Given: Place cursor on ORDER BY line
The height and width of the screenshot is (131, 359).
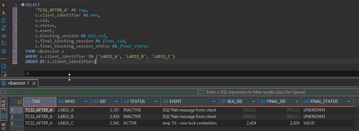Looking at the screenshot, I should click(60, 62).
